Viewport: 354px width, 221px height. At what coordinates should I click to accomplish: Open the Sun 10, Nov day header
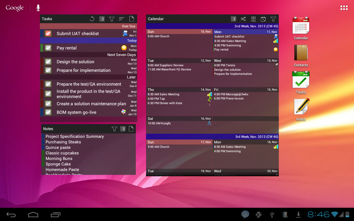[x=179, y=32]
